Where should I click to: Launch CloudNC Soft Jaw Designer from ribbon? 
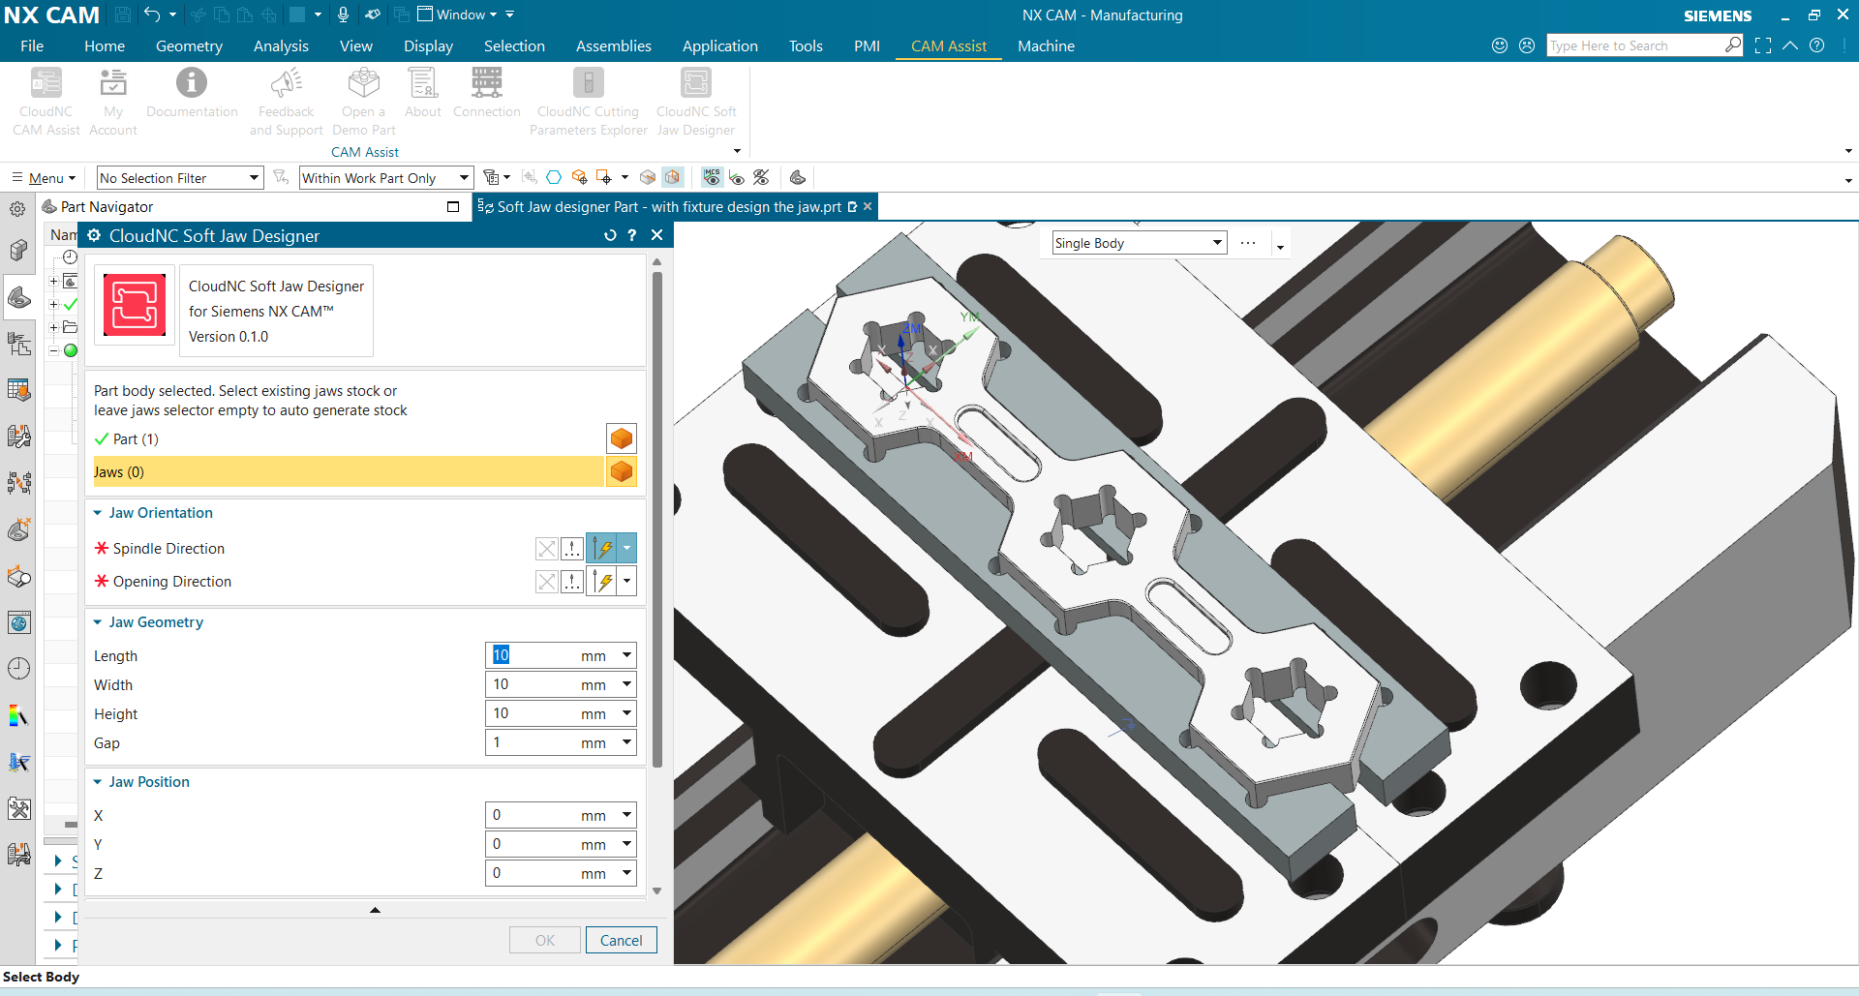[x=696, y=101]
